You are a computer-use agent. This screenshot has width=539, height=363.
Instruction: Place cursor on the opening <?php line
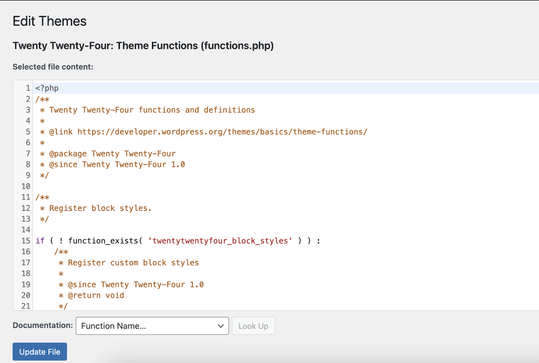point(47,88)
